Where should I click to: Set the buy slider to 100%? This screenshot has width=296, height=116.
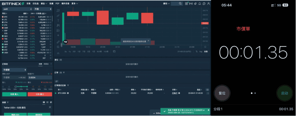pyautogui.click(x=3, y=87)
